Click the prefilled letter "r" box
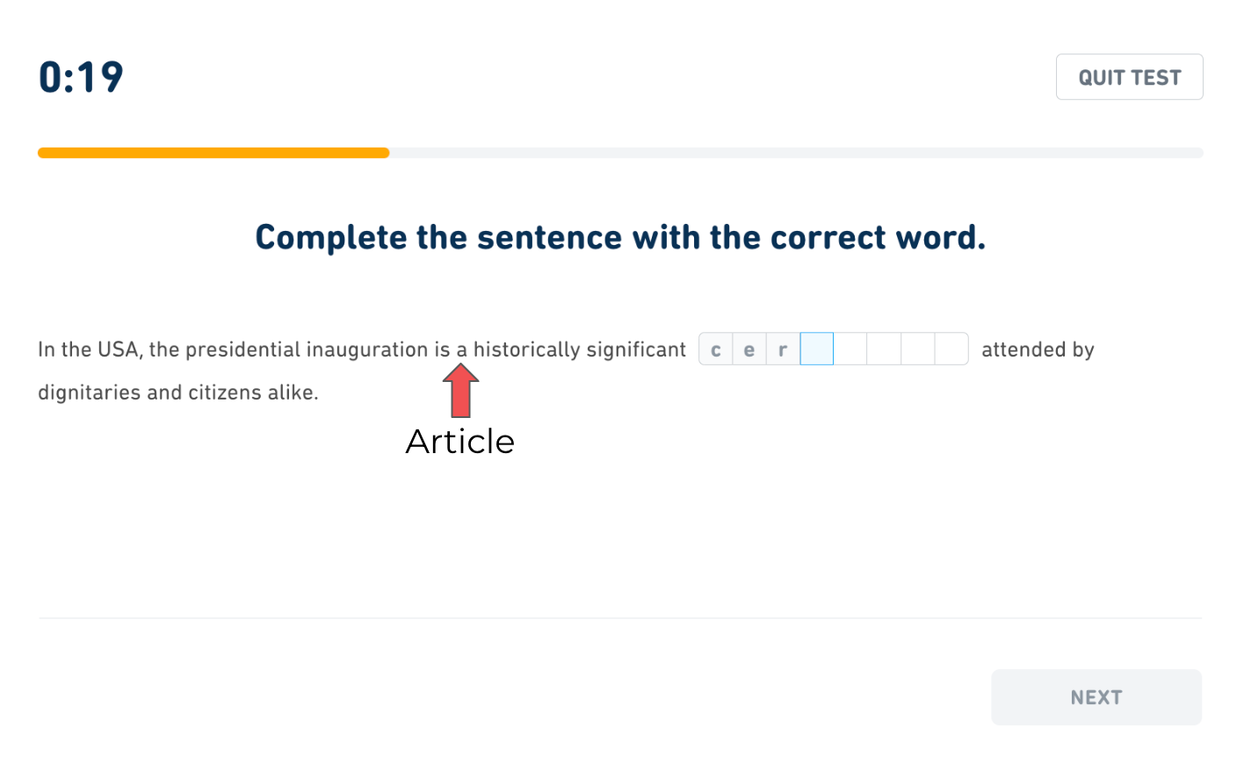This screenshot has height=771, width=1244. pyautogui.click(x=783, y=349)
